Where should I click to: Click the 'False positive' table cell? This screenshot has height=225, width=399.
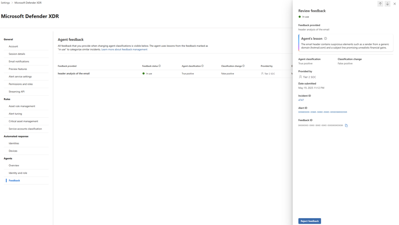click(227, 73)
